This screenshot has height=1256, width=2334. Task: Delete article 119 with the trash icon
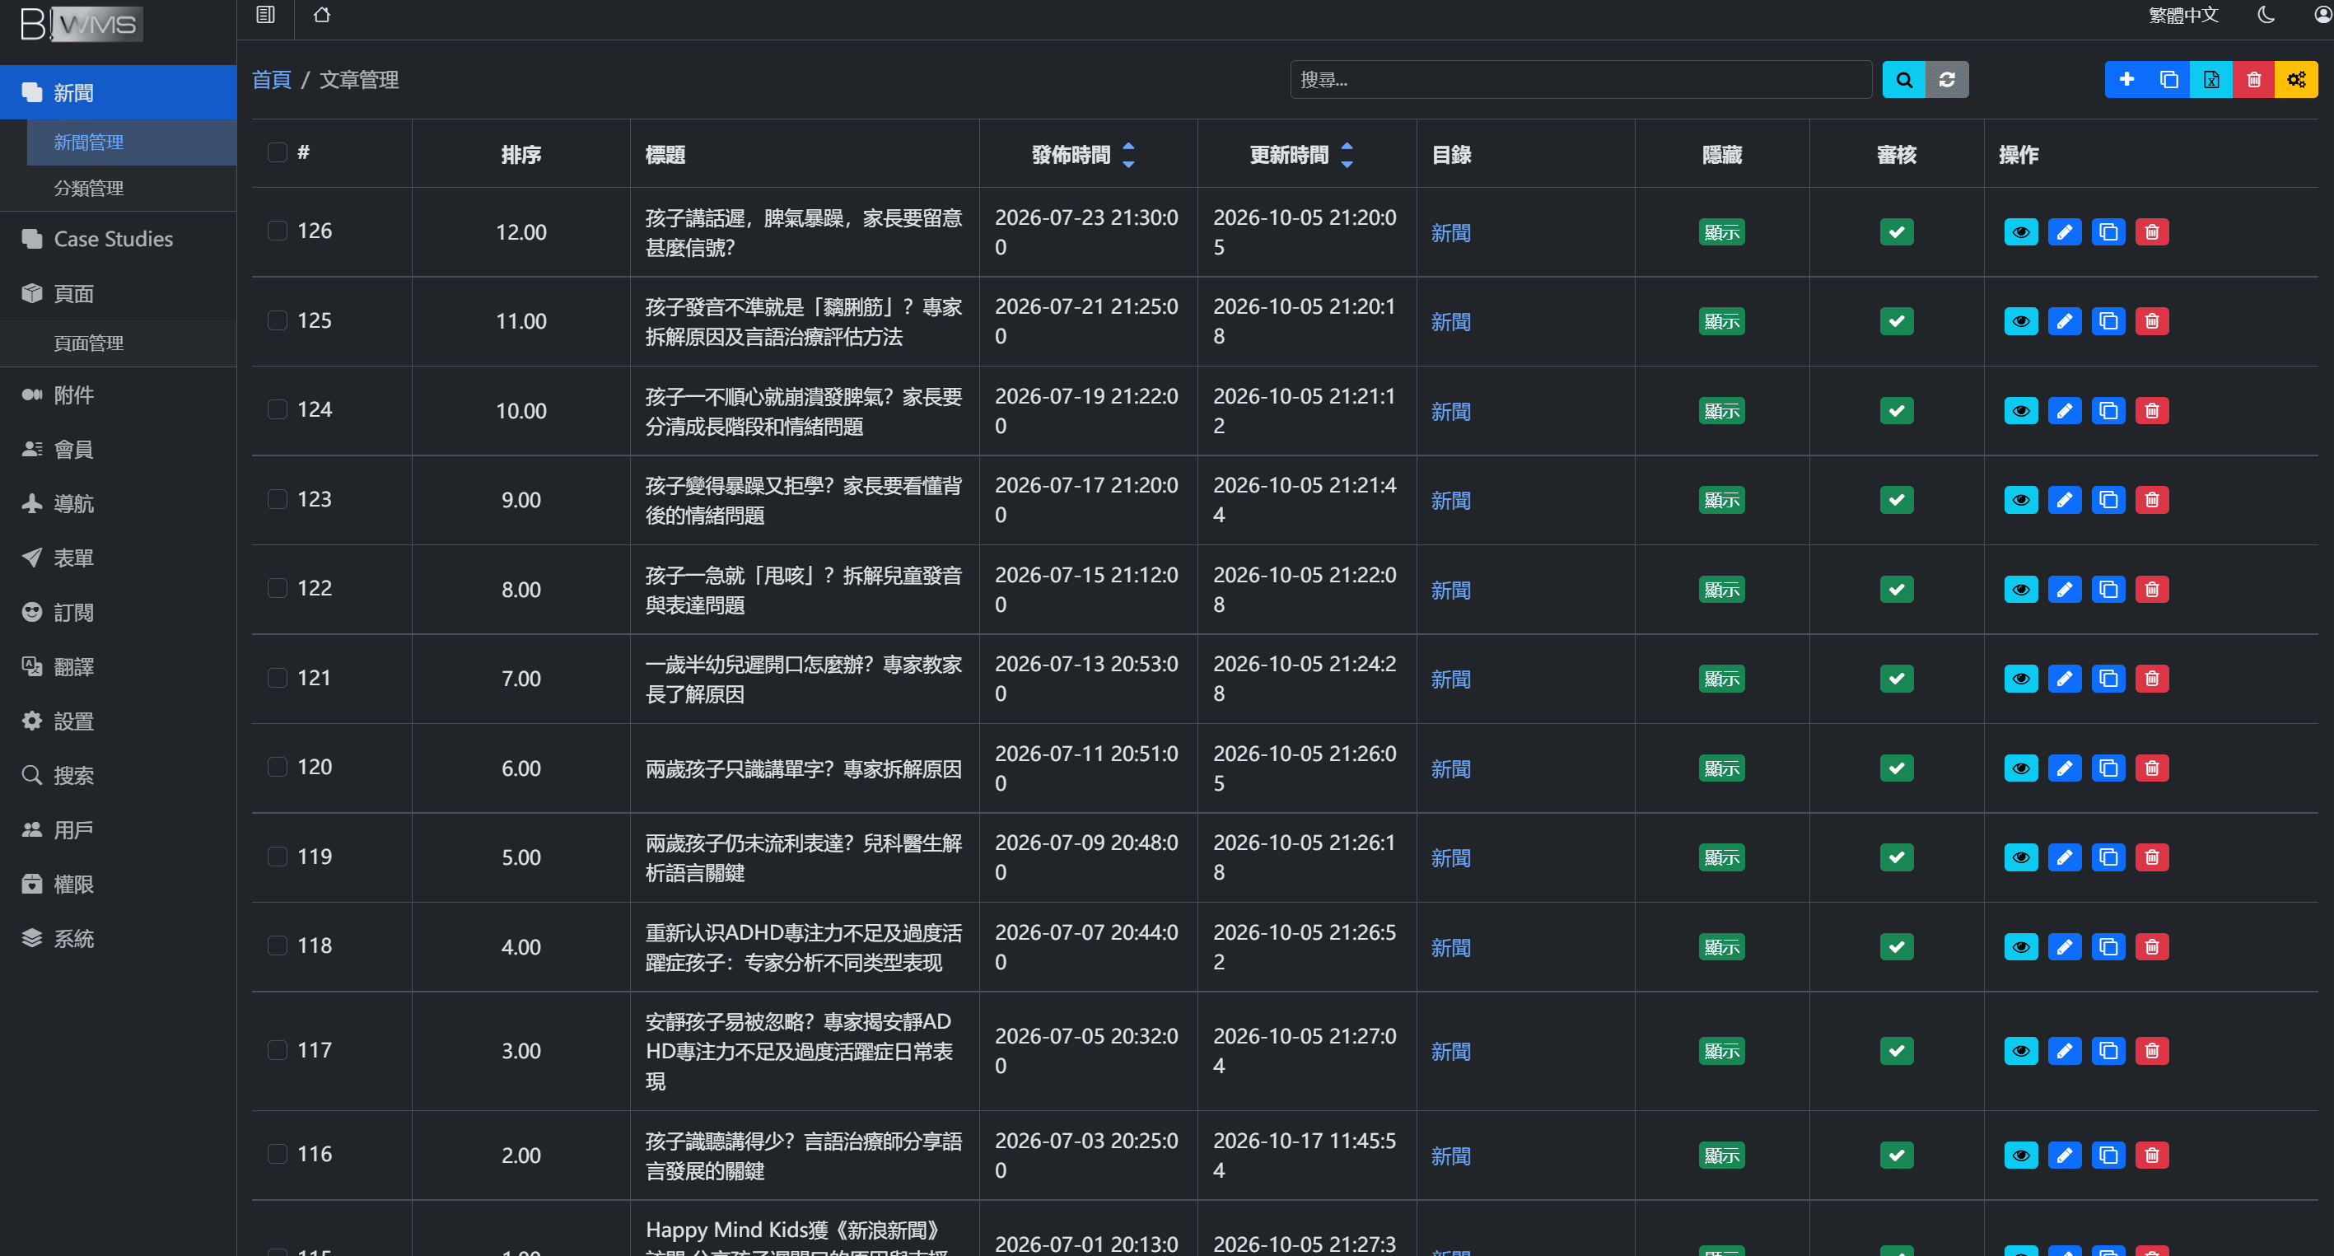click(x=2152, y=857)
